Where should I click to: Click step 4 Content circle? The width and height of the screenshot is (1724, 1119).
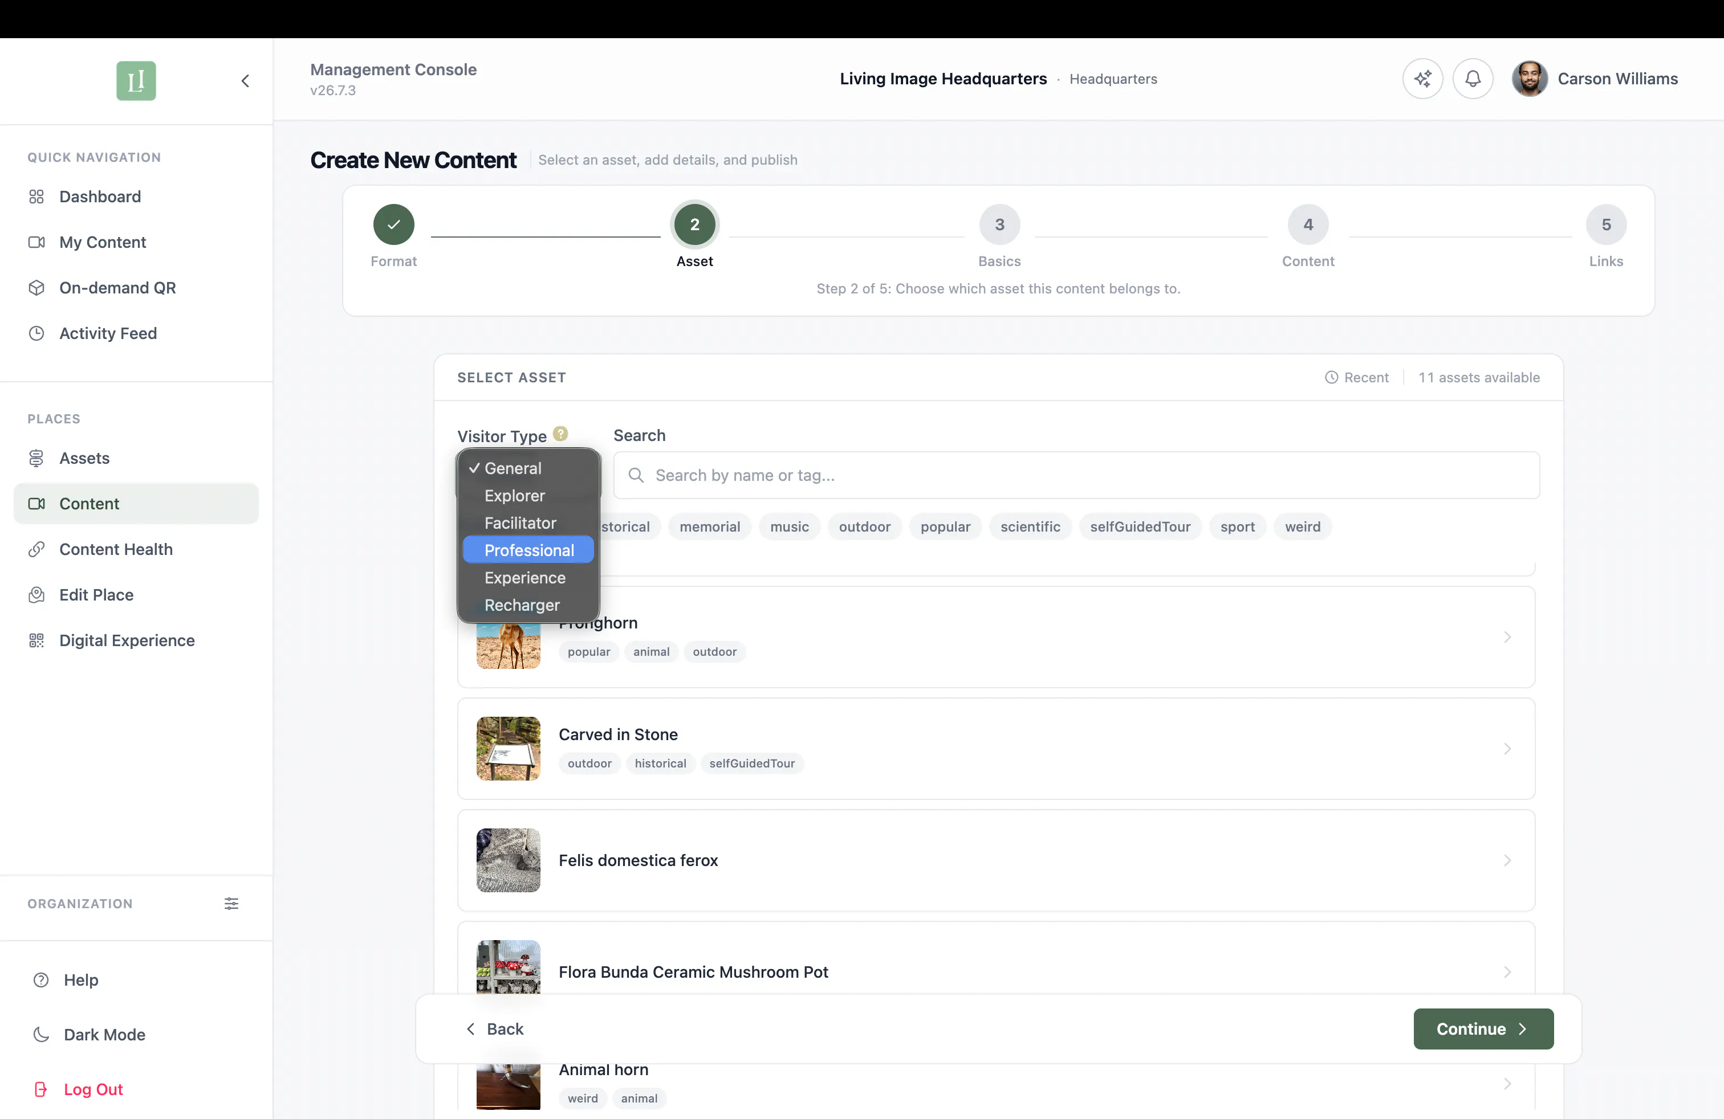point(1308,224)
